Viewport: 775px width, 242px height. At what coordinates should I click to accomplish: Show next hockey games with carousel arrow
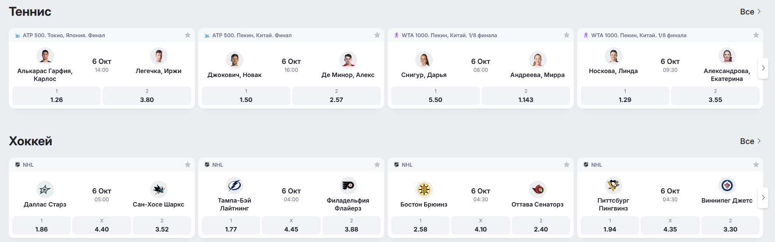(763, 198)
